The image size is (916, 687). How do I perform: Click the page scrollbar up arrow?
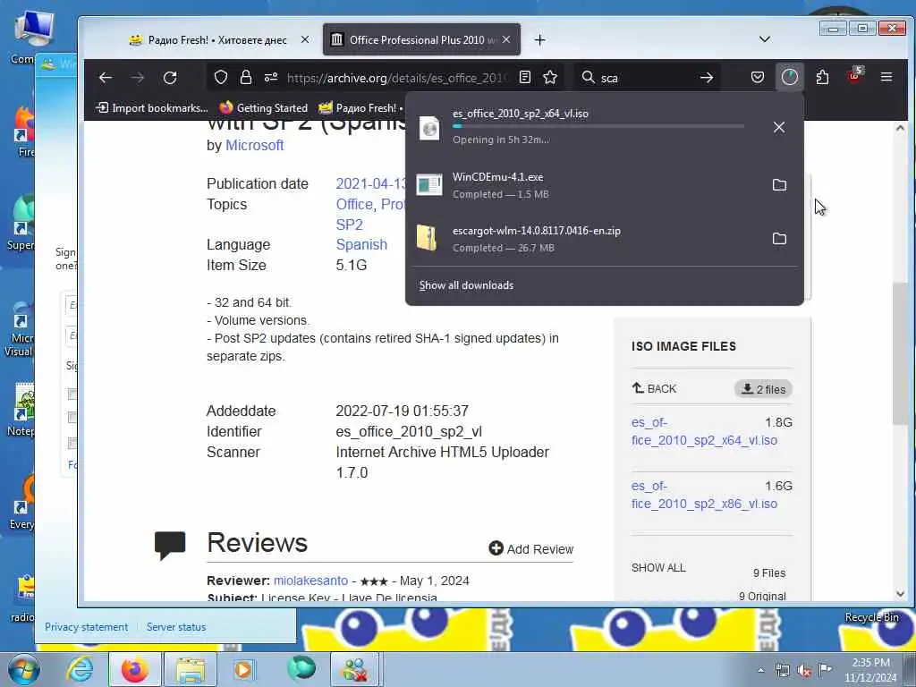click(900, 128)
